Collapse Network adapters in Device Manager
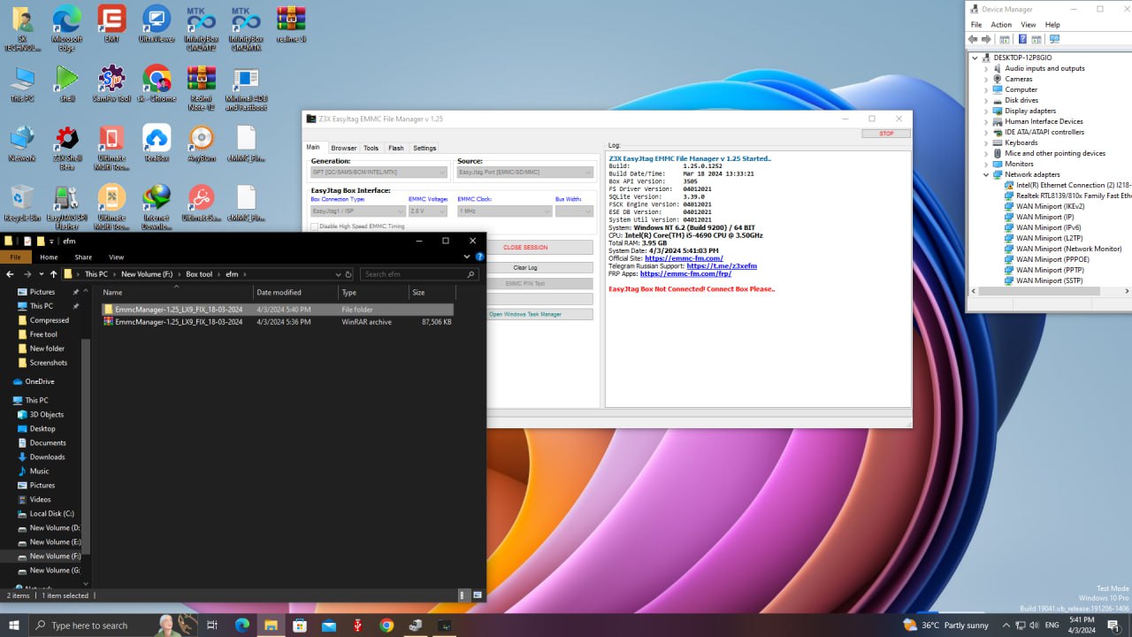The height and width of the screenshot is (637, 1132). point(986,174)
